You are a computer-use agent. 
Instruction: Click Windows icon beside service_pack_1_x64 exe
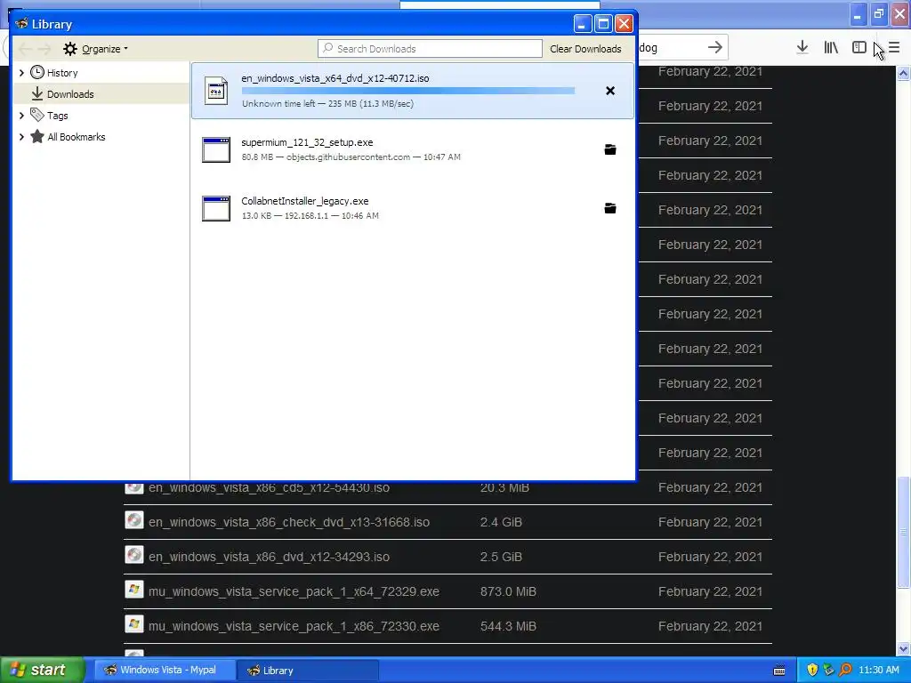coord(134,591)
